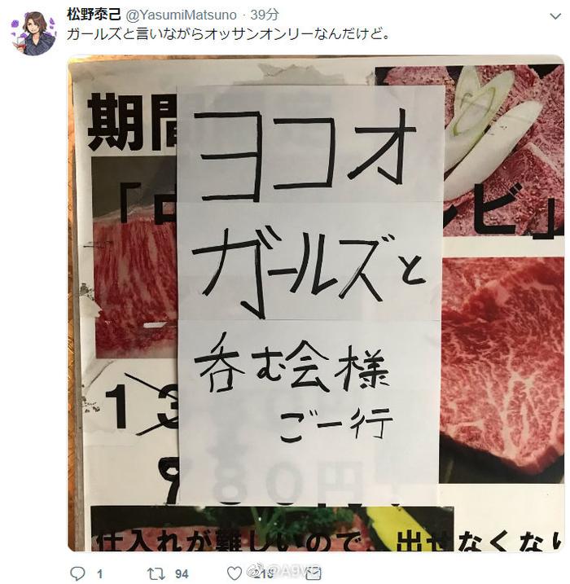Click the handwritten ヨコオ text in photo
The image size is (570, 584).
pyautogui.click(x=305, y=154)
